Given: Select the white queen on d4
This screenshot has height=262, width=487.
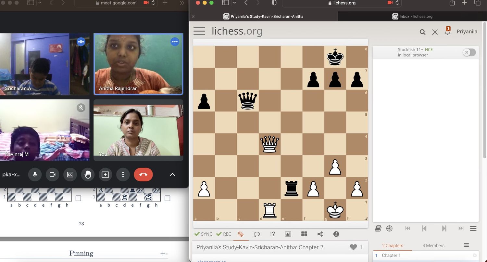Looking at the screenshot, I should coord(270,144).
